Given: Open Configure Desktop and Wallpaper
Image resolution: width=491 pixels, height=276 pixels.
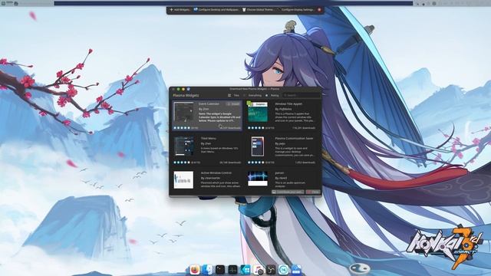Looking at the screenshot, I should click(216, 10).
